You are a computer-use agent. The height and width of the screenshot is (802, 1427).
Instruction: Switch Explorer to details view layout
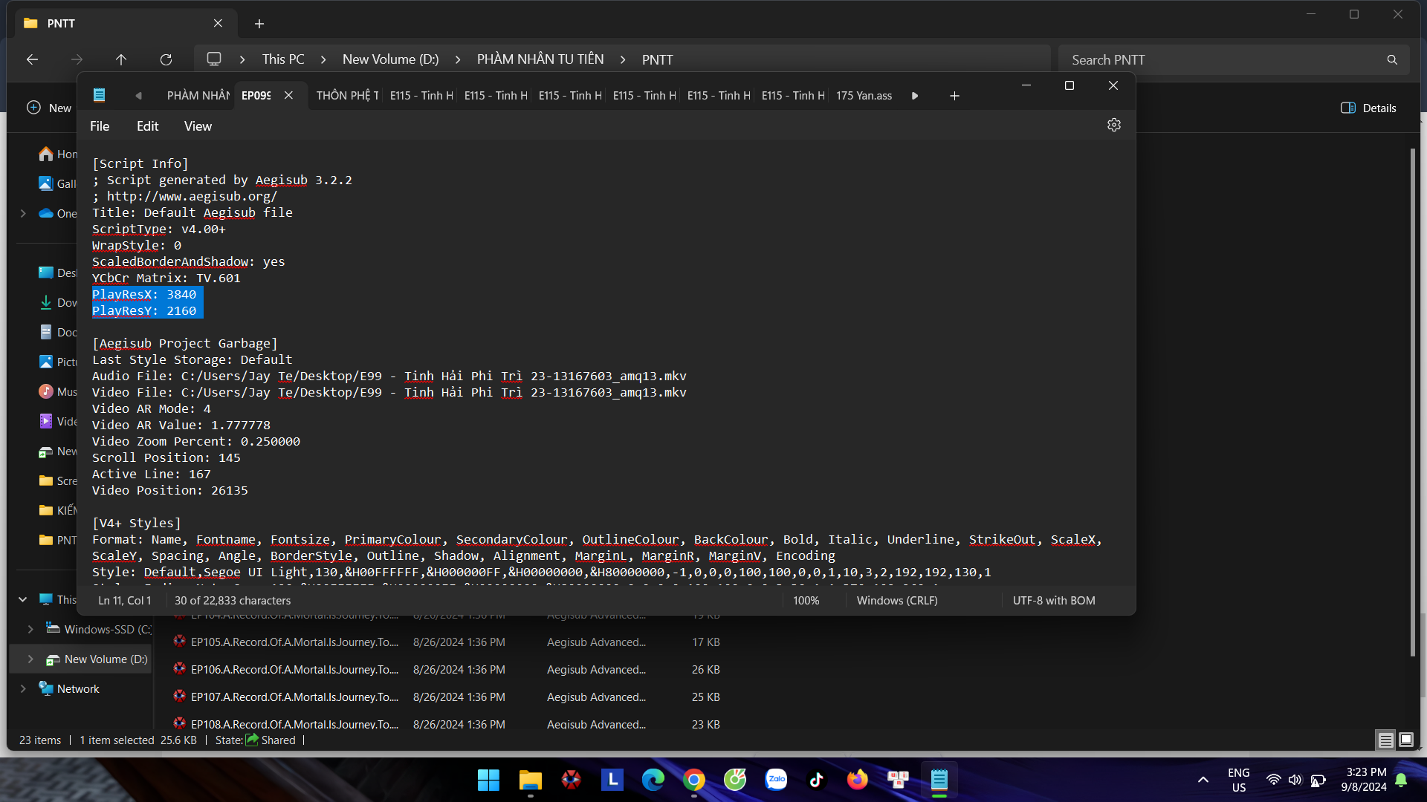1385,740
